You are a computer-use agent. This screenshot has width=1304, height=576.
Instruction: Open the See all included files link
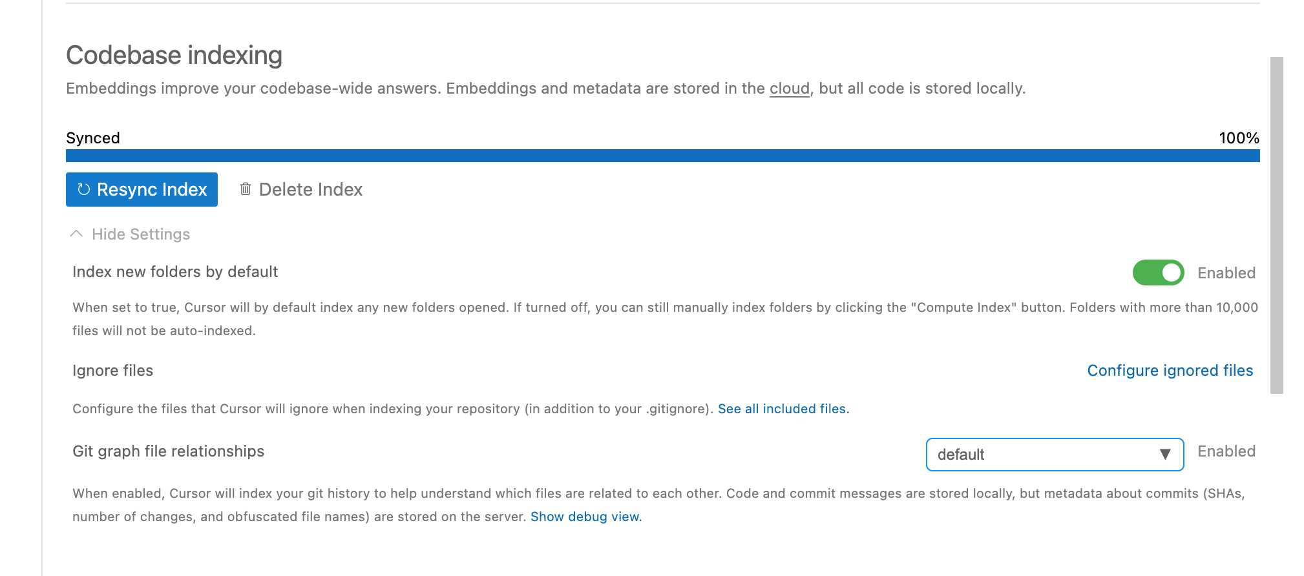click(784, 409)
